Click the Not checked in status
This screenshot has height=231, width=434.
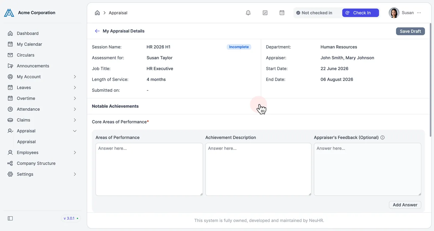coord(314,13)
